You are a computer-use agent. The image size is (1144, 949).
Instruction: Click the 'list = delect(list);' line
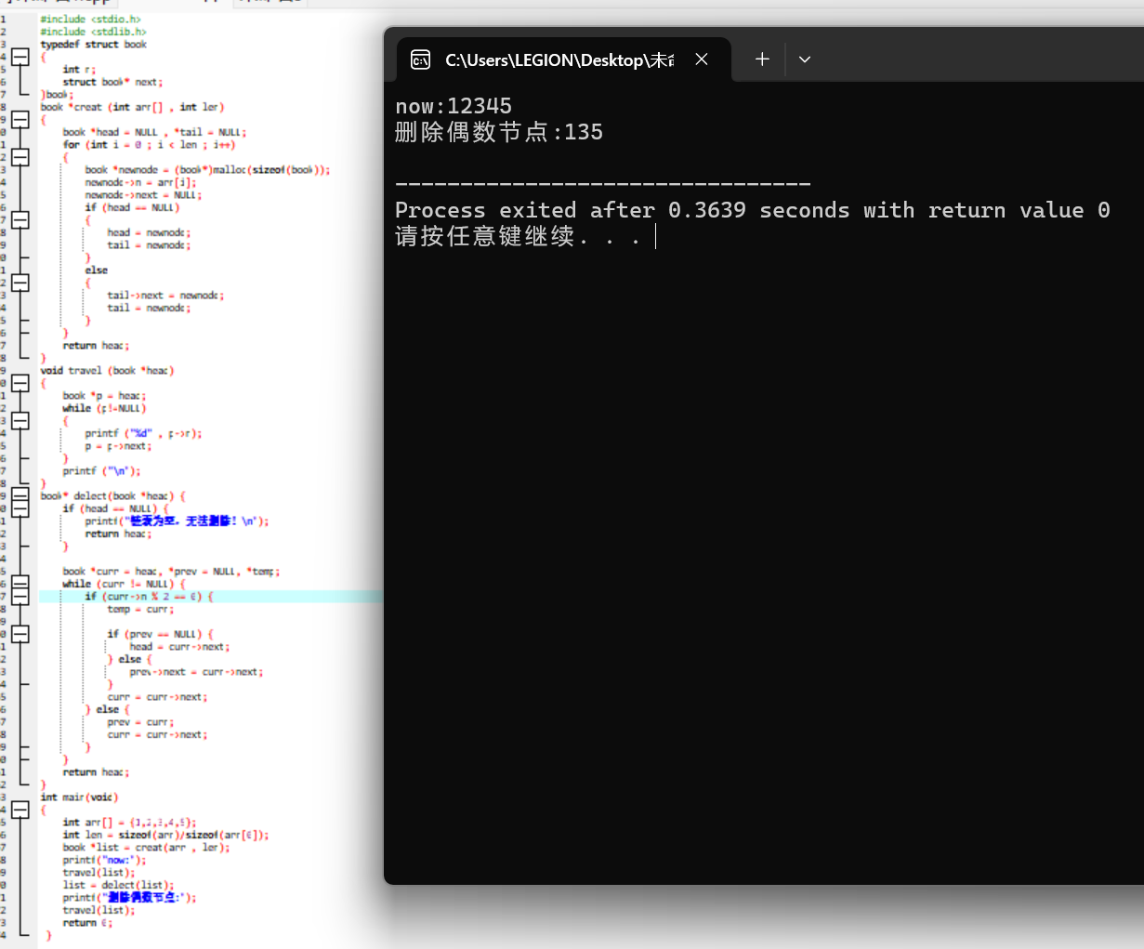point(118,886)
